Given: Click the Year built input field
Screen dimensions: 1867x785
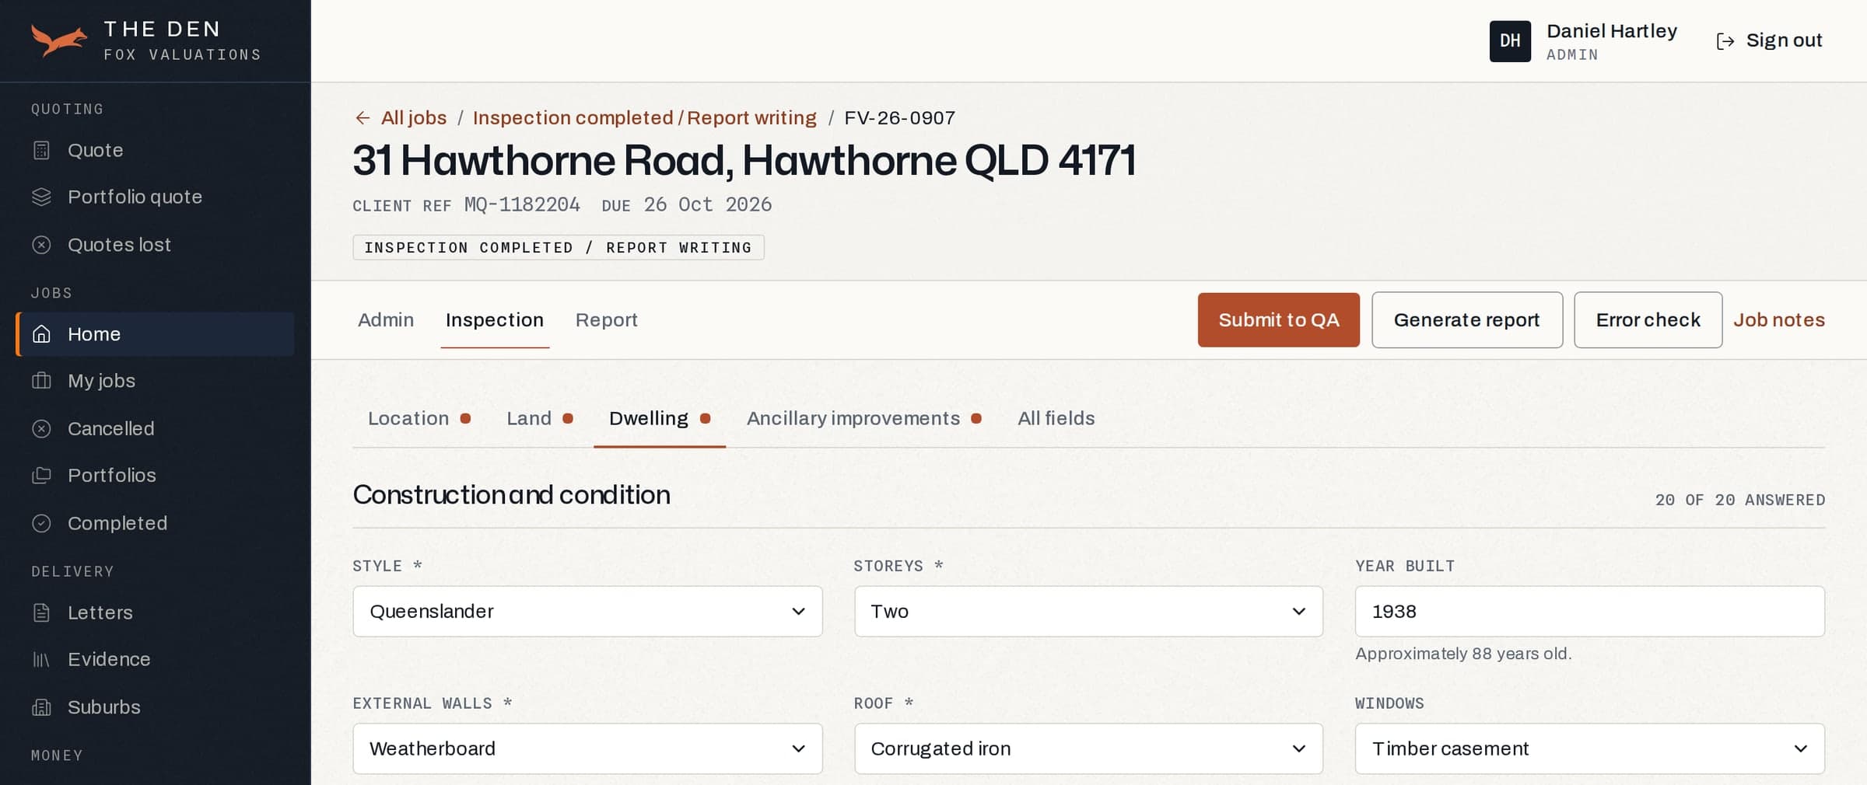Looking at the screenshot, I should click(x=1589, y=612).
